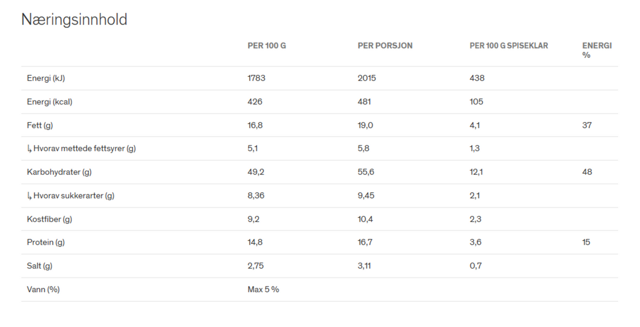This screenshot has width=640, height=327.
Task: Click the Salt (g) row label
Action: 40,266
